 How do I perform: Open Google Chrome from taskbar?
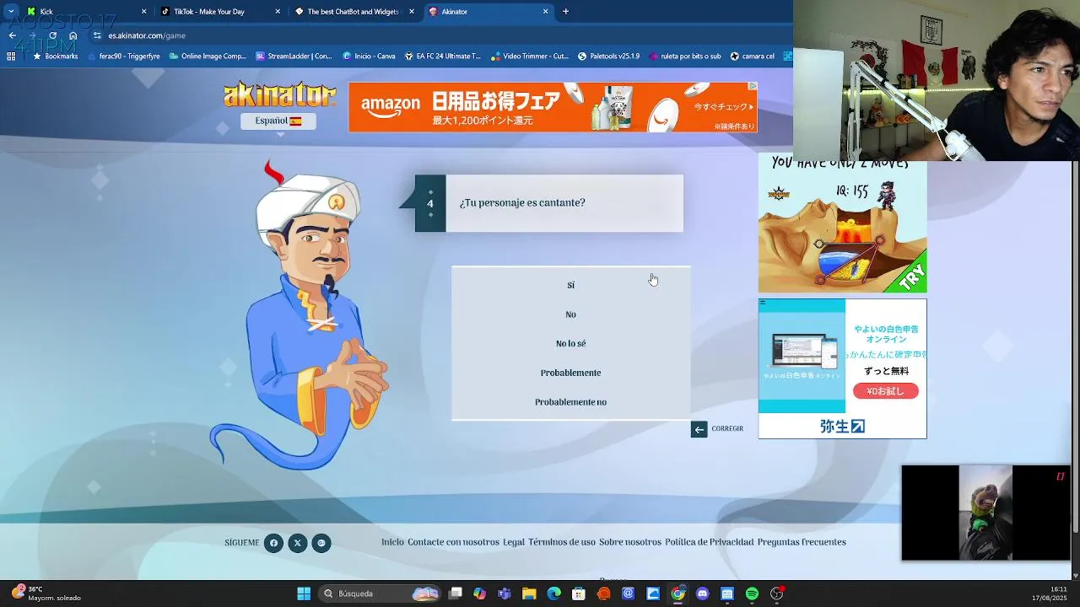pos(678,594)
